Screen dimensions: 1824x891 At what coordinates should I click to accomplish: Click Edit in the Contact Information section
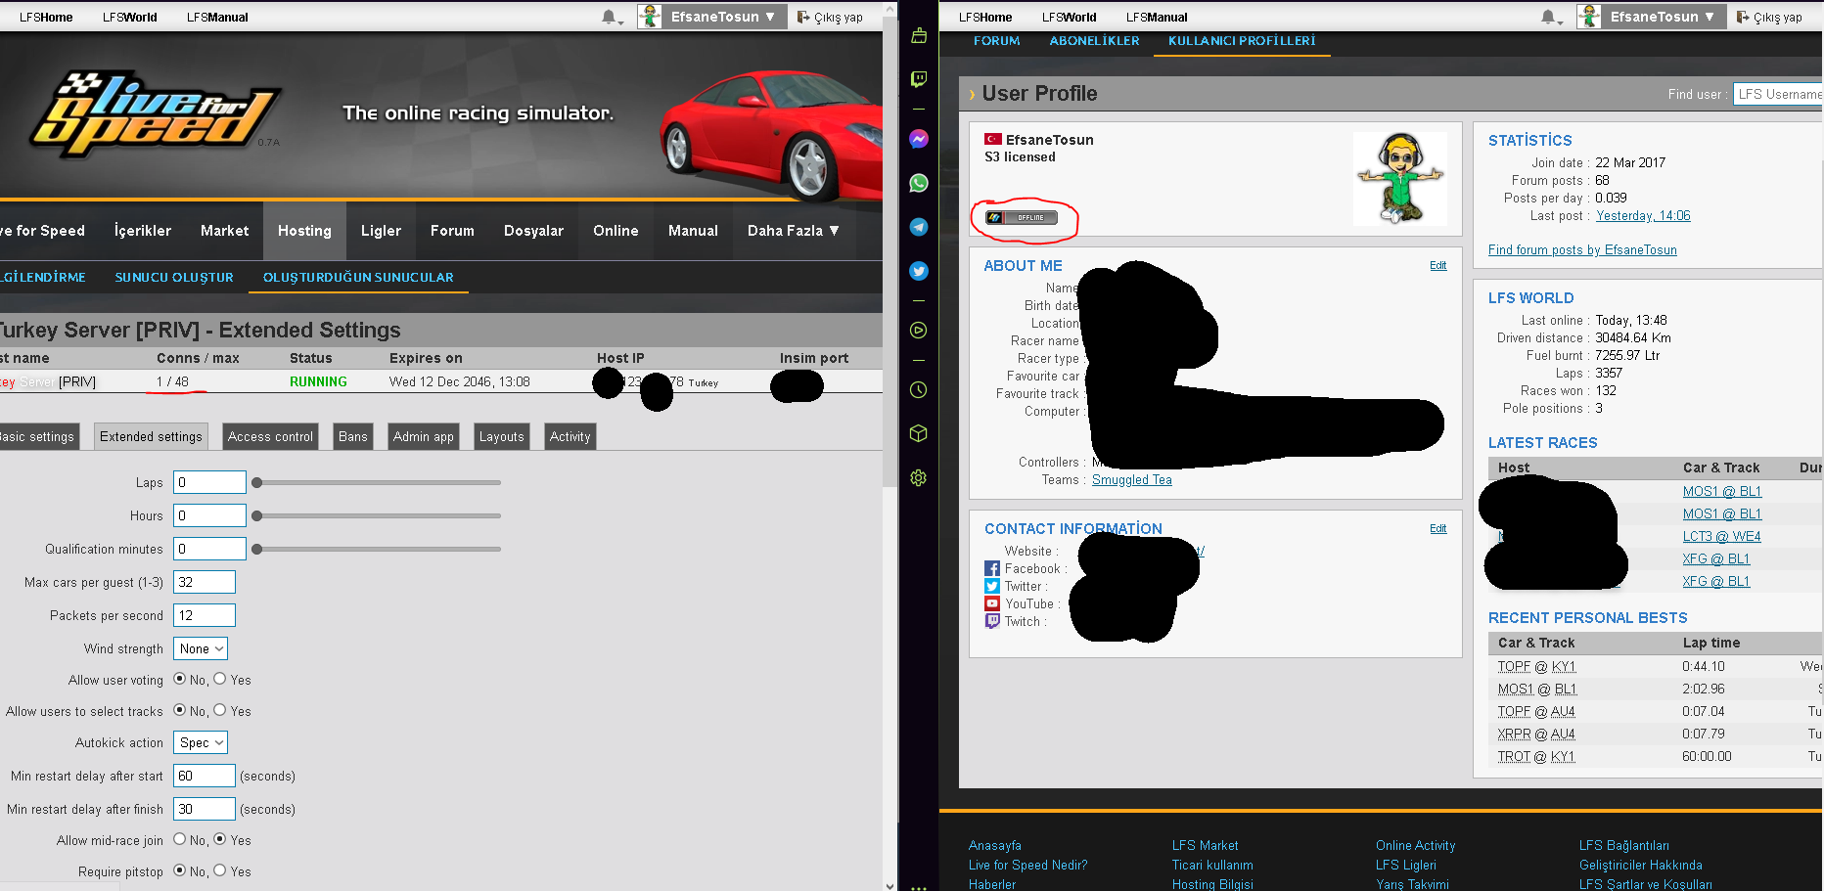(x=1438, y=528)
